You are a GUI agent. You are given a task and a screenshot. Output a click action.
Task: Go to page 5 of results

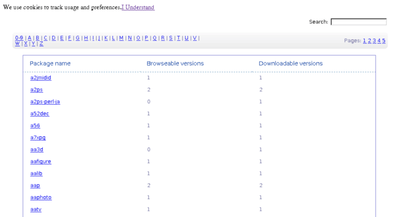(384, 41)
